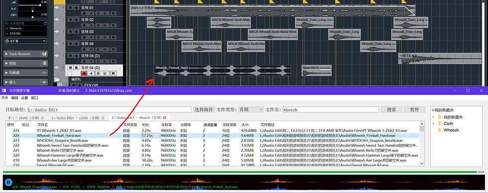
Task: Open the 无扩展 dropdown
Action: click(x=25, y=41)
